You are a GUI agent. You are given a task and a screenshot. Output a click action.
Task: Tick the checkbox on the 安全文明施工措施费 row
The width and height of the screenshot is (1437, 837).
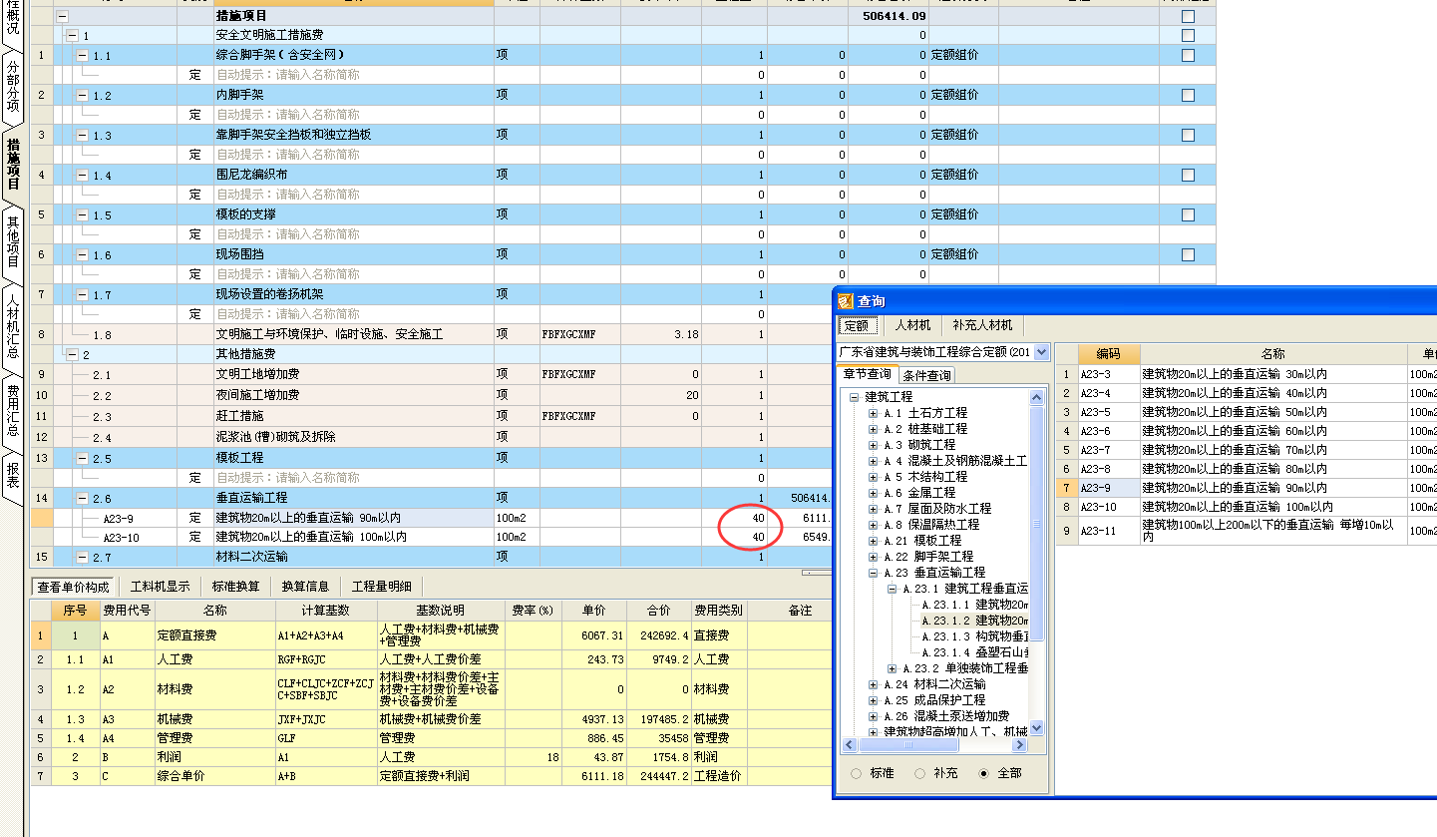(x=1188, y=36)
